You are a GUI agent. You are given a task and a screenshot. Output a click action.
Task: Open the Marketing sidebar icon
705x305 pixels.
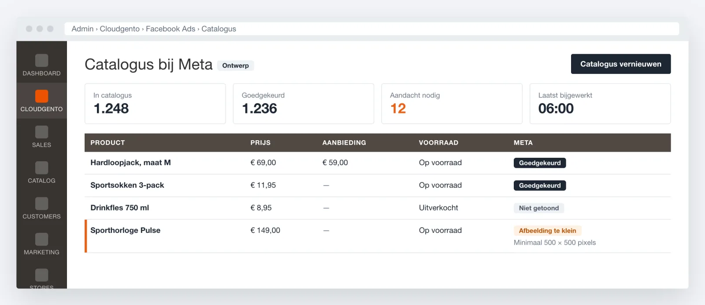[x=41, y=240]
